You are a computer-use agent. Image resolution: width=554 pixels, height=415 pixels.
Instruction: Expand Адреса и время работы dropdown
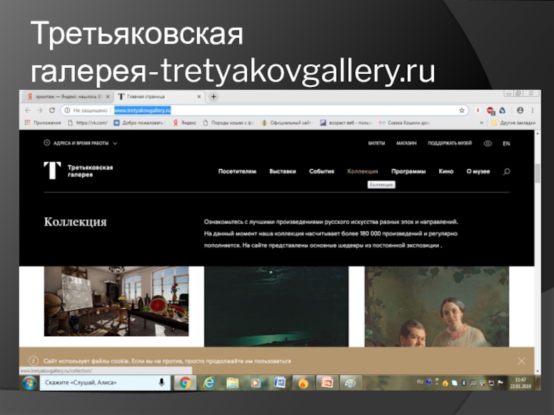[80, 143]
